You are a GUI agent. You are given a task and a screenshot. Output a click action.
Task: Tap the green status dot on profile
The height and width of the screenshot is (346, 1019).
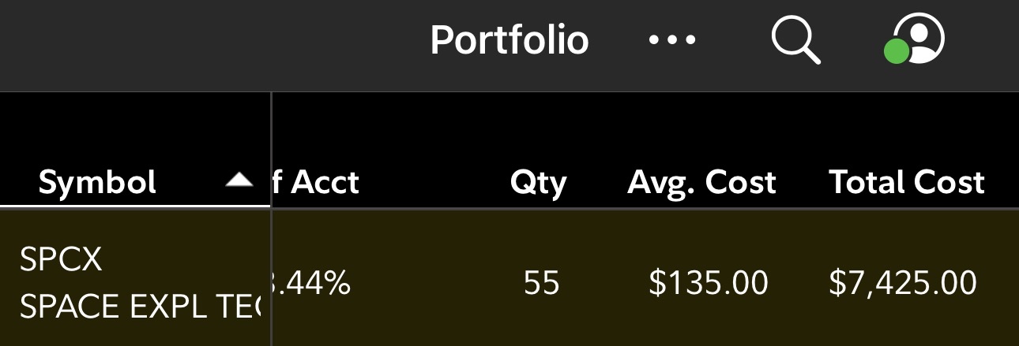(x=896, y=51)
